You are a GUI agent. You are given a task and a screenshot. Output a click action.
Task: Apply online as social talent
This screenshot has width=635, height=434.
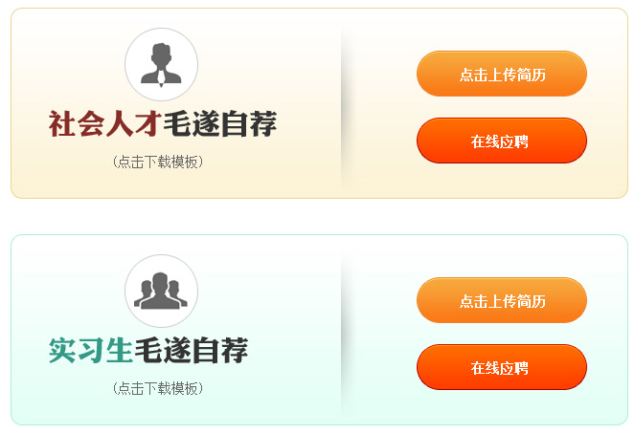coord(501,141)
